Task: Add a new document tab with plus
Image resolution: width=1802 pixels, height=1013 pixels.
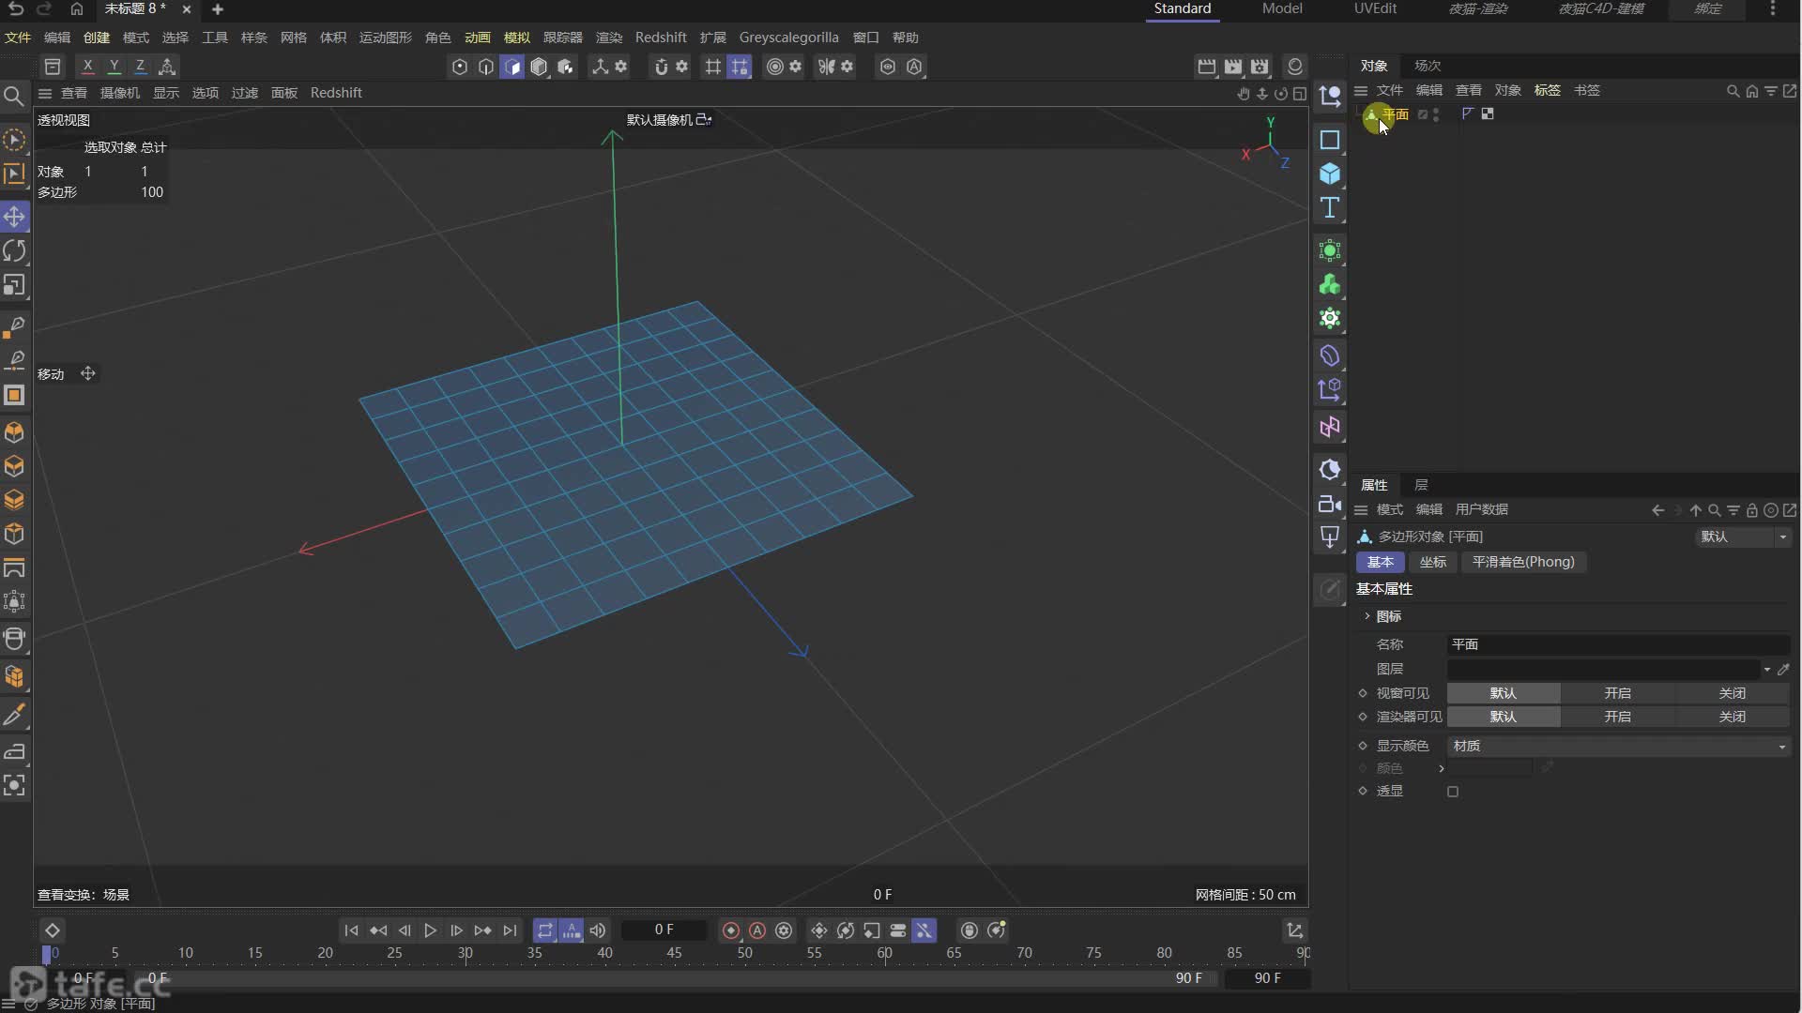Action: click(218, 9)
